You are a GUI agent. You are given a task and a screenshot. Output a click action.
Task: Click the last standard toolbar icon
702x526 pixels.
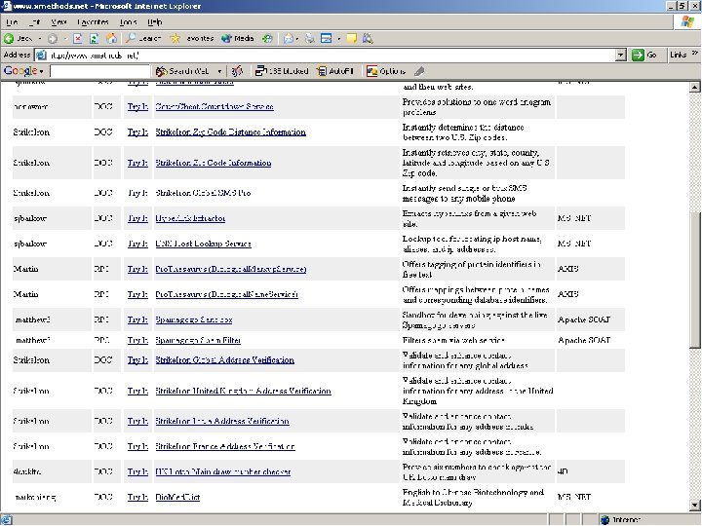(x=368, y=38)
